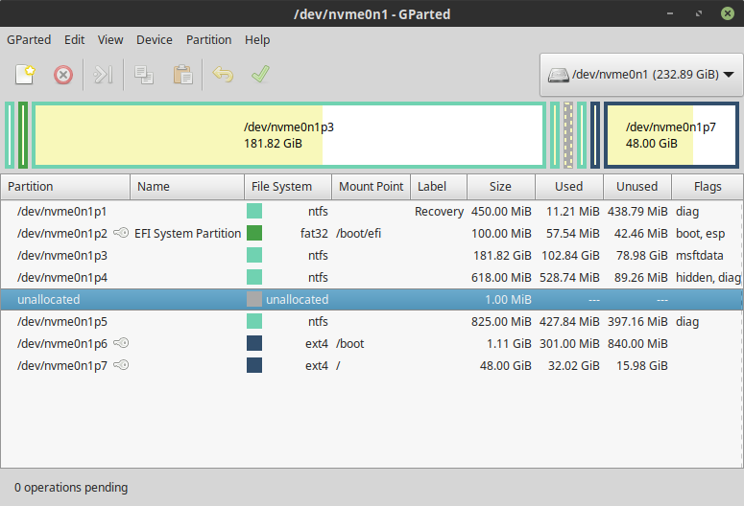Image resolution: width=744 pixels, height=506 pixels.
Task: Click the '15.98 GiB' unused value
Action: 642,366
